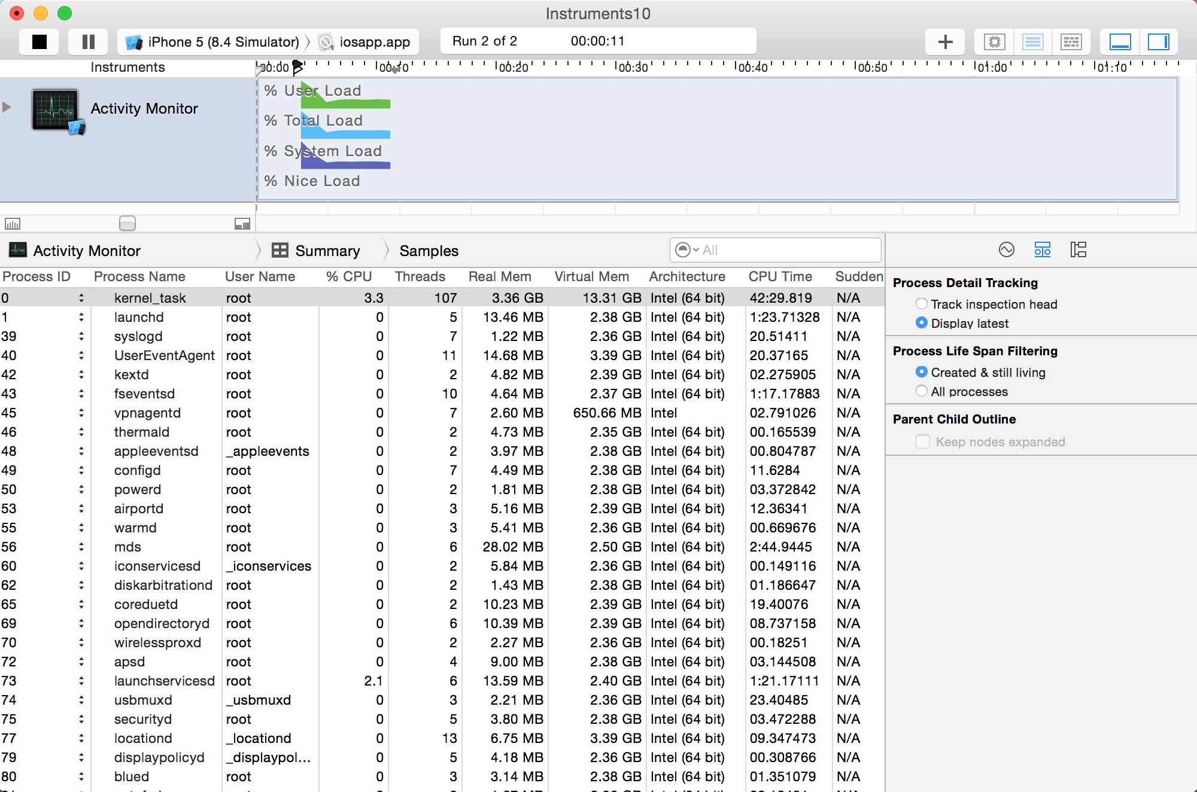Sort by the CPU Time column
Screen dimensions: 1197x792
point(780,276)
